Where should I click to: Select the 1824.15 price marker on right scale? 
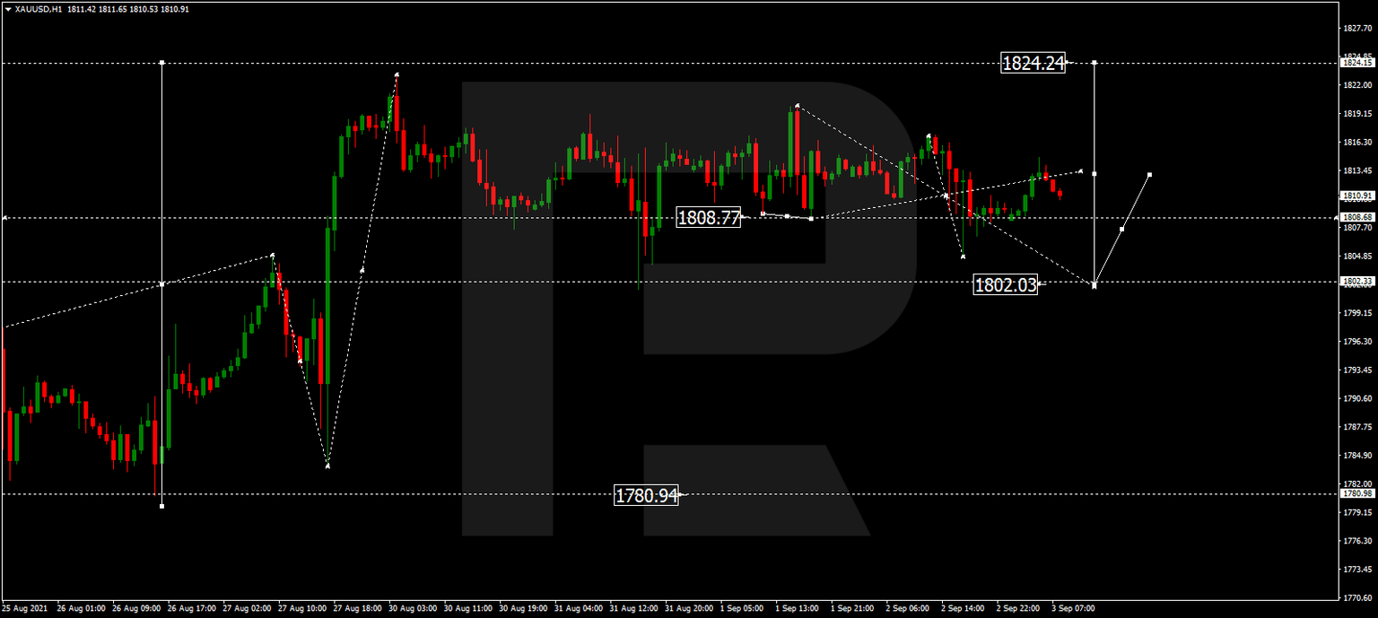pos(1356,64)
